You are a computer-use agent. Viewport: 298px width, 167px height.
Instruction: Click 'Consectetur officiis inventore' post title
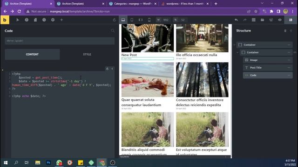[200, 102]
